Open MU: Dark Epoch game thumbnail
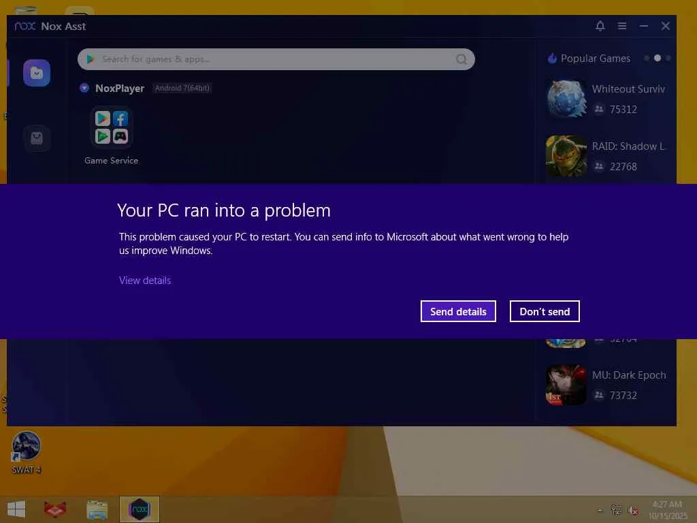 tap(566, 385)
